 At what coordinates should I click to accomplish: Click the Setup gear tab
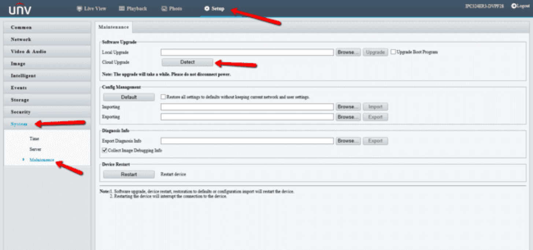coord(214,9)
